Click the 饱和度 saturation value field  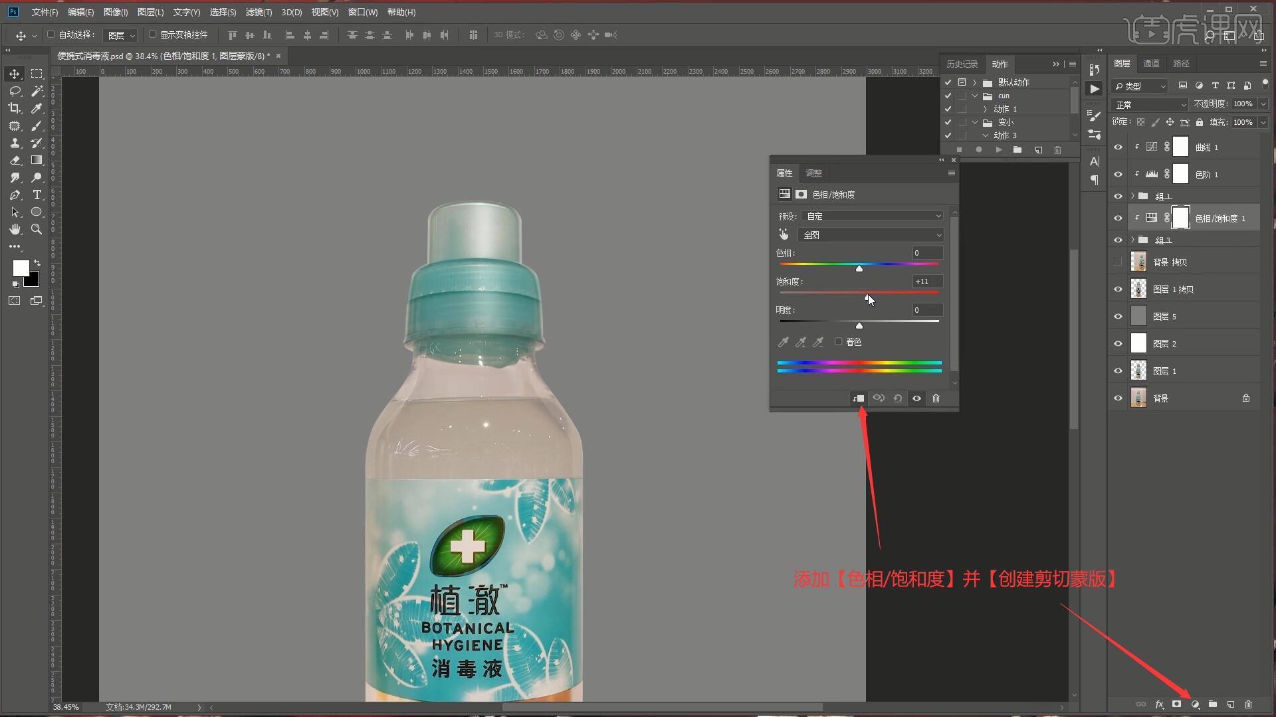tap(926, 281)
